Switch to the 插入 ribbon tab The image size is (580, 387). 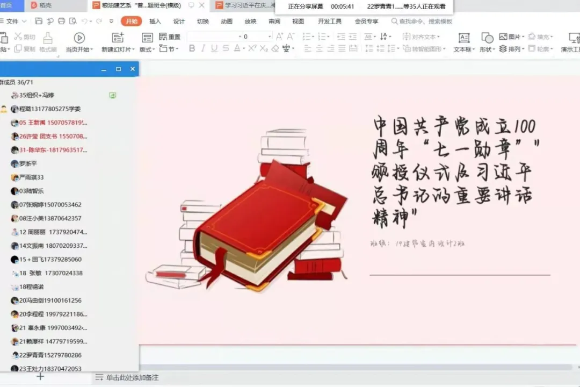coord(155,21)
